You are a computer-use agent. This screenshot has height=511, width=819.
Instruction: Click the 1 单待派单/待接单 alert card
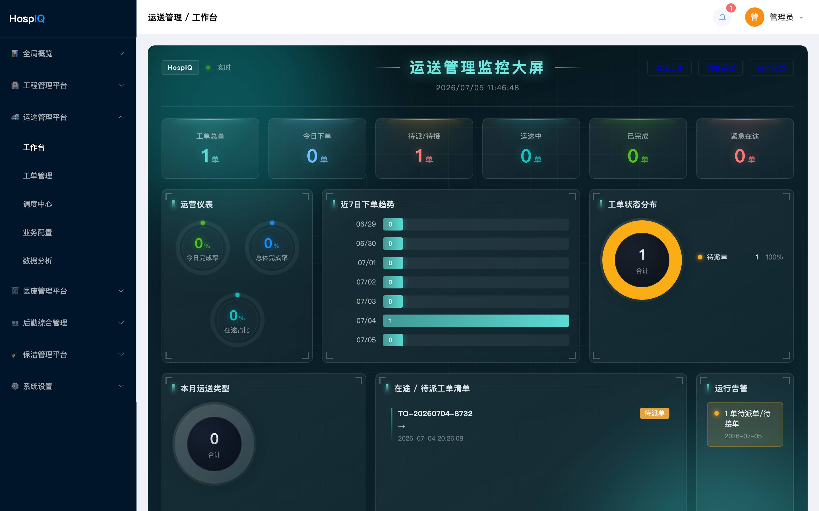(x=745, y=424)
